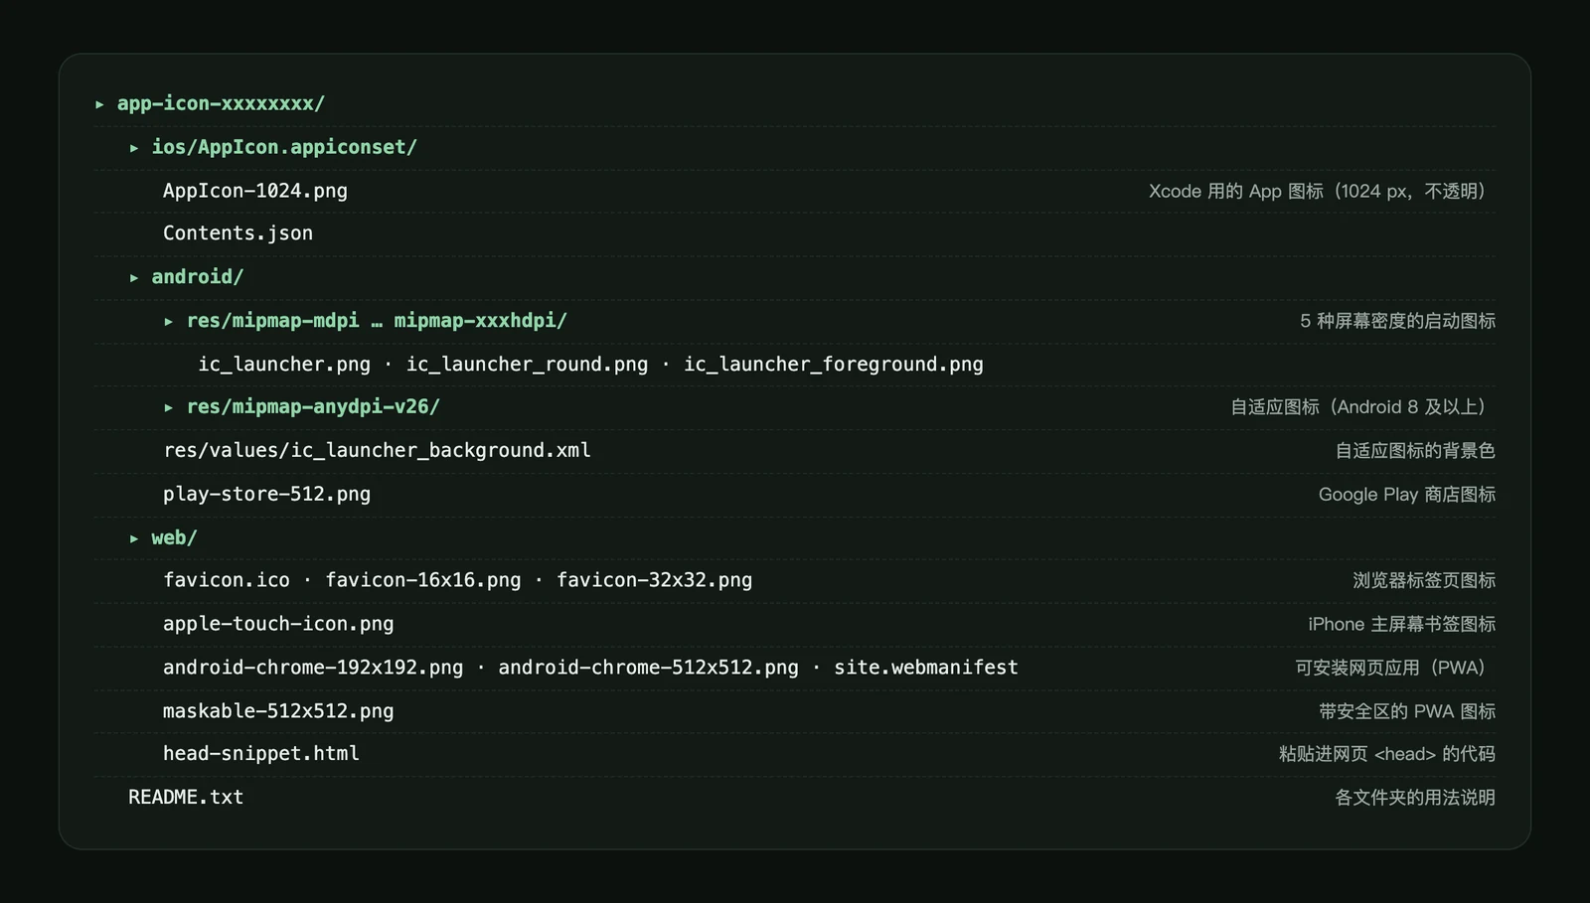
Task: Expand the res/mipmap-anydpi-v26/ folder arrow
Action: (169, 407)
